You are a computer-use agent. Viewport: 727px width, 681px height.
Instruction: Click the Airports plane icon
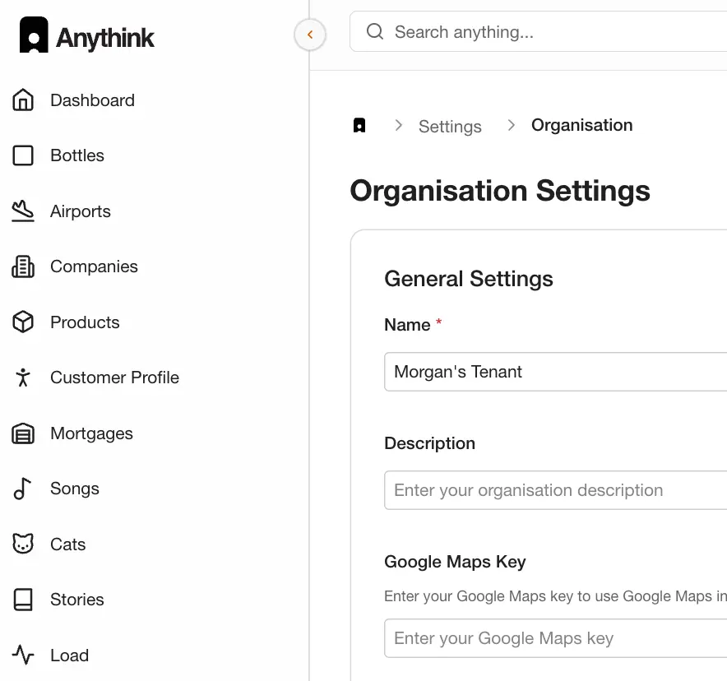23,211
